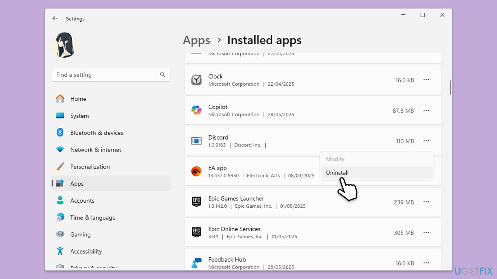Open Bluetooth & devices settings
Viewport: 497px width, 279px height.
[96, 133]
